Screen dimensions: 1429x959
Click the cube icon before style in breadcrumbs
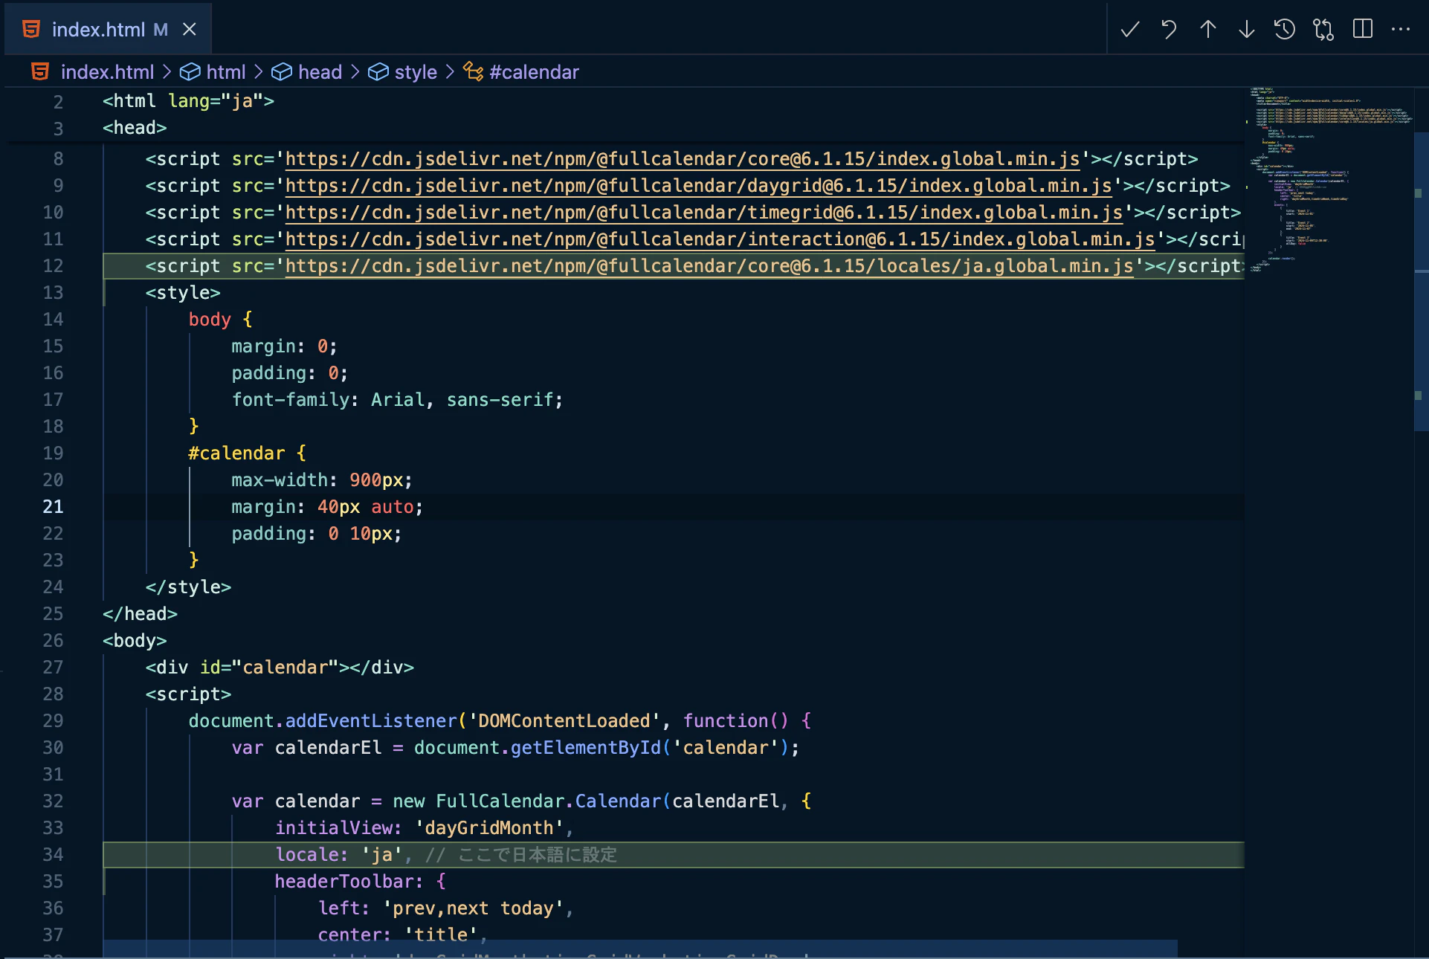tap(378, 72)
